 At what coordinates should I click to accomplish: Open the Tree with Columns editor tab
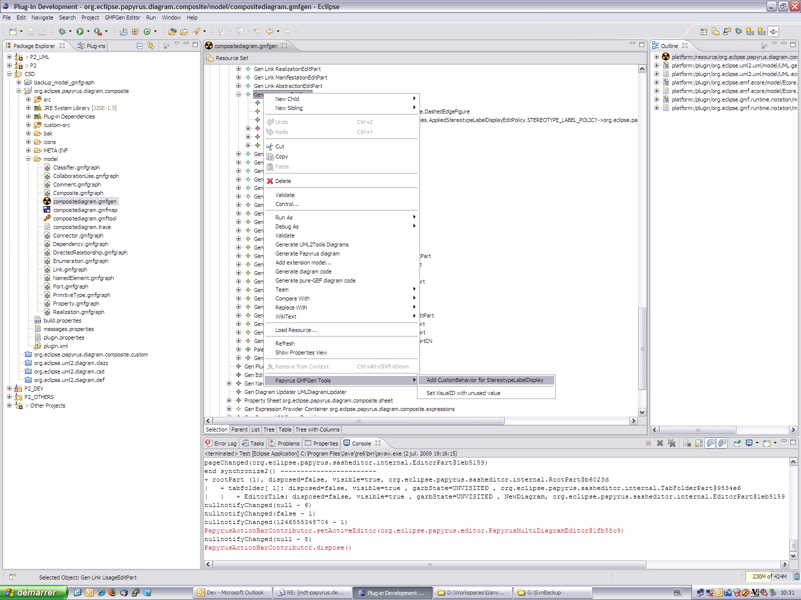(x=317, y=429)
